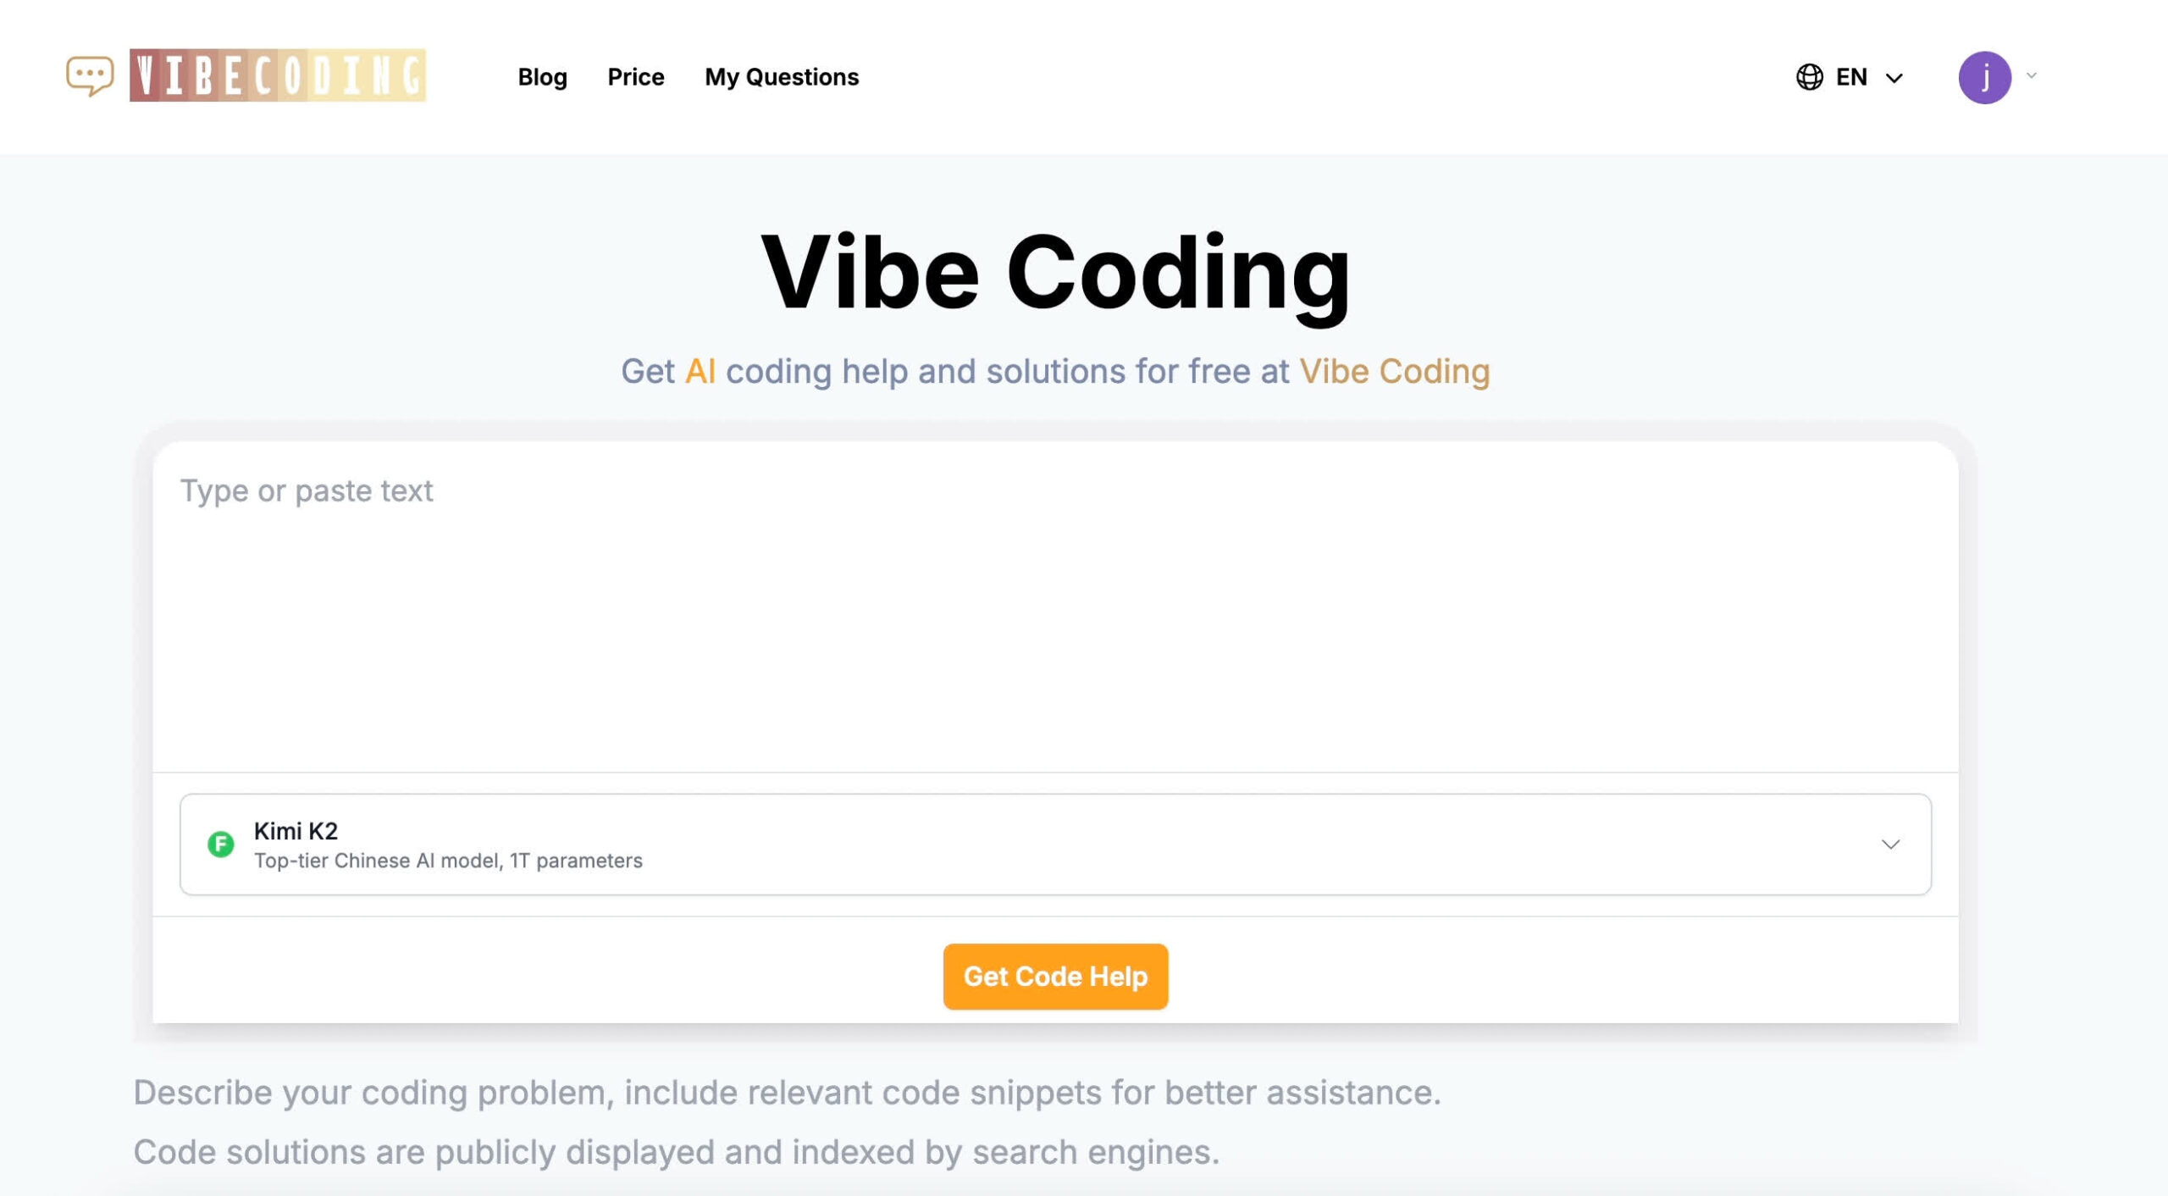Image resolution: width=2168 pixels, height=1196 pixels.
Task: Click the globe language icon
Action: 1809,77
